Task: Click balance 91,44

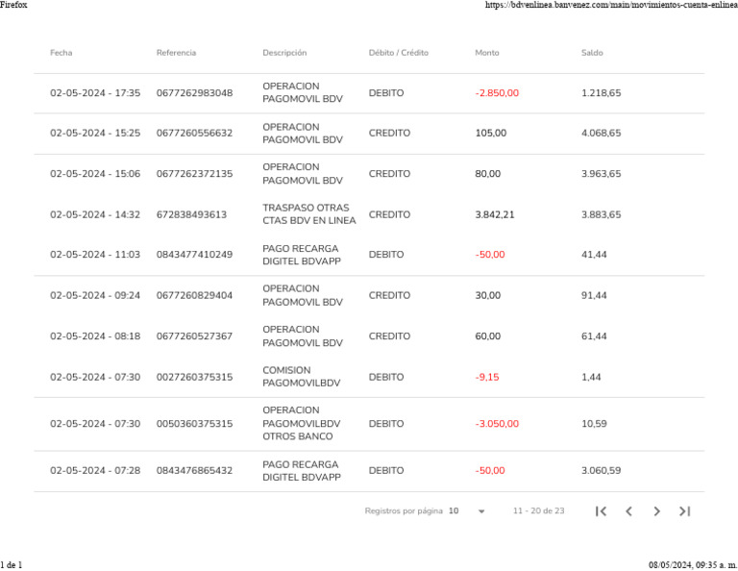Action: (594, 296)
